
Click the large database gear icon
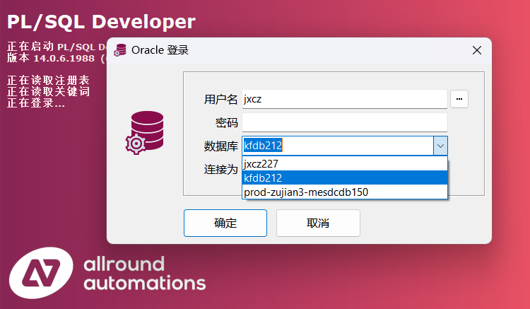(145, 132)
